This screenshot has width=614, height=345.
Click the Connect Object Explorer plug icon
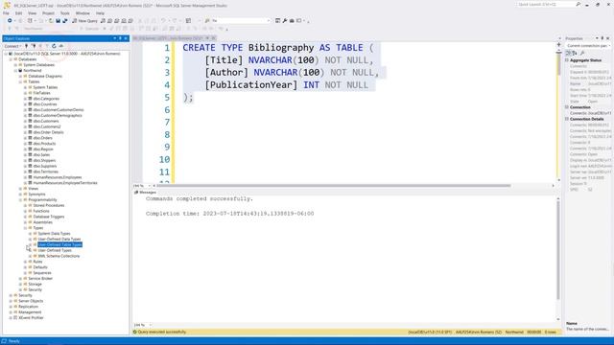27,46
